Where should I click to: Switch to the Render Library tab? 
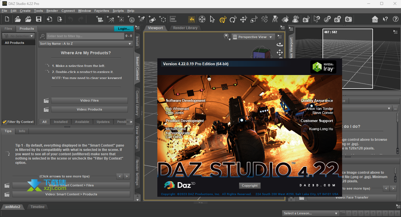point(185,28)
